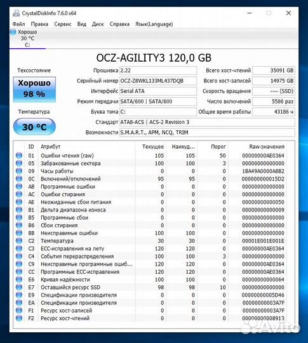Click the Хорошо 98 % health status button
Screen dimensions: 308x343
tap(34, 90)
